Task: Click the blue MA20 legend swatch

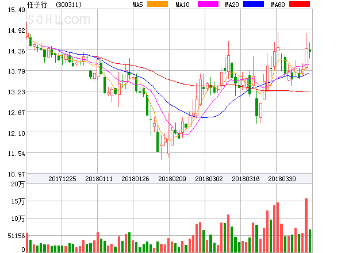Action: pos(254,4)
